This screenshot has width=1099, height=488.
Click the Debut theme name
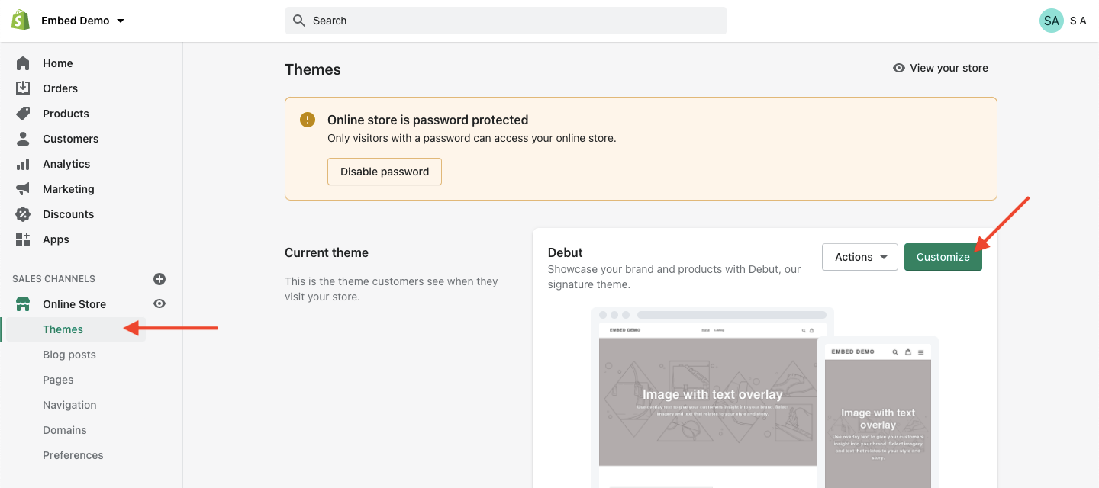click(566, 252)
